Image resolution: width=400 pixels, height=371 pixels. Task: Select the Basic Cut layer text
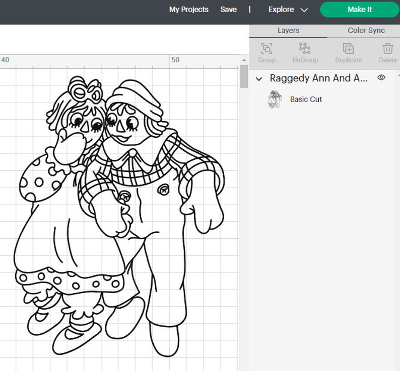[x=306, y=100]
